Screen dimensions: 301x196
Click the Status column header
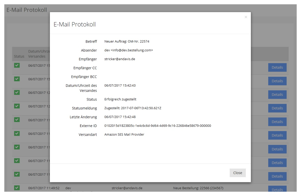coord(19,56)
